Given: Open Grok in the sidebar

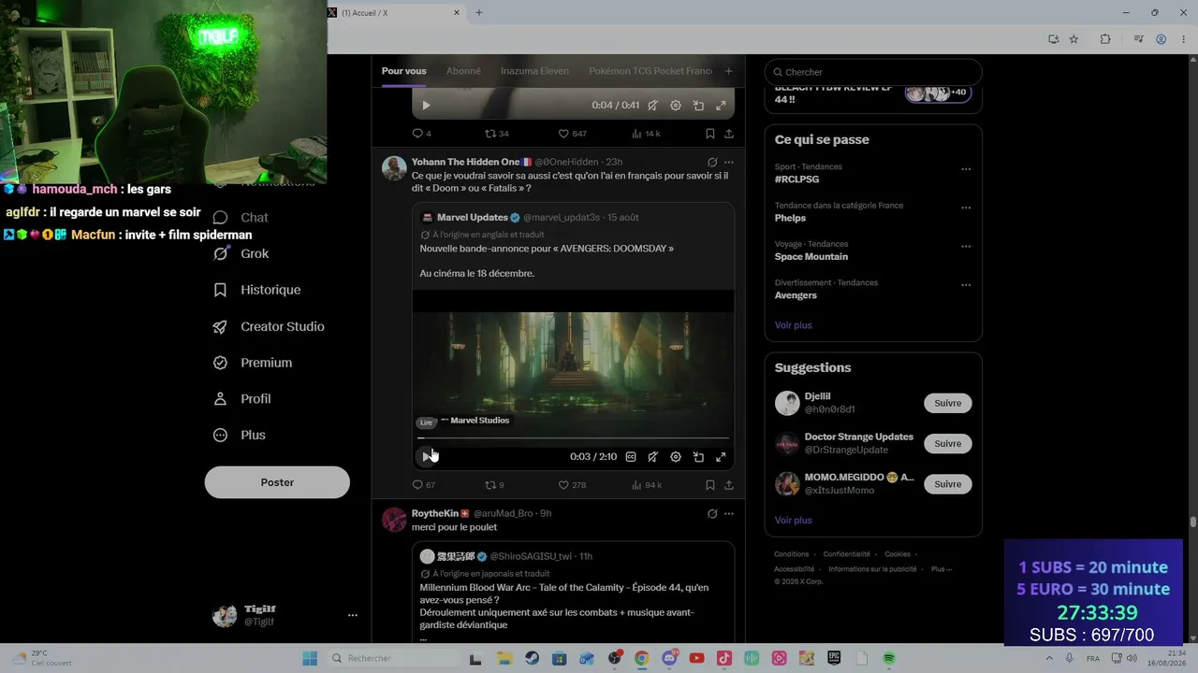Looking at the screenshot, I should coord(241,253).
